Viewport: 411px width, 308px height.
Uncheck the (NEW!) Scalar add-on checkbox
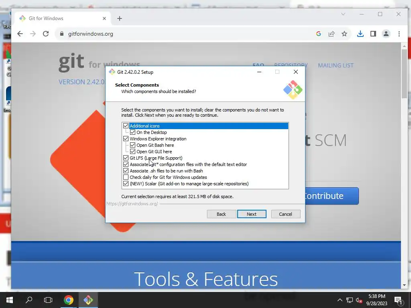click(x=126, y=184)
